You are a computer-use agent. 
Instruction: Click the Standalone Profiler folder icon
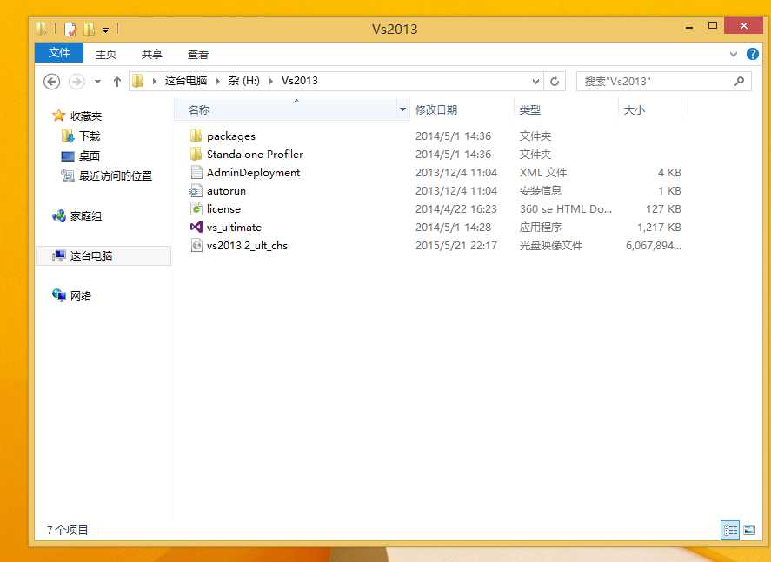[196, 154]
